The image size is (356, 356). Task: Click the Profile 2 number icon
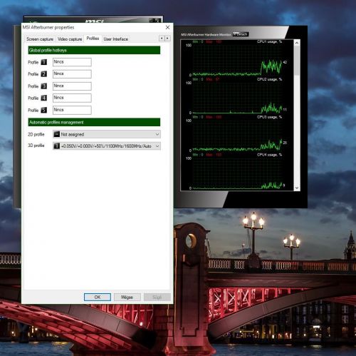tap(44, 74)
